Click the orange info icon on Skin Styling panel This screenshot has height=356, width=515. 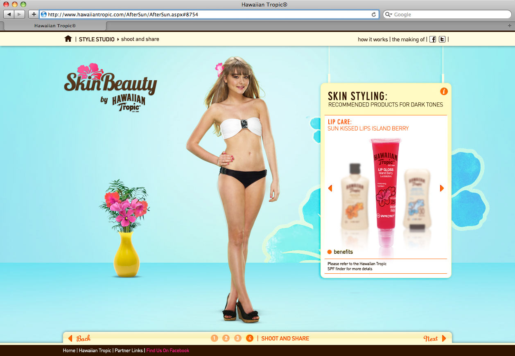click(x=444, y=91)
